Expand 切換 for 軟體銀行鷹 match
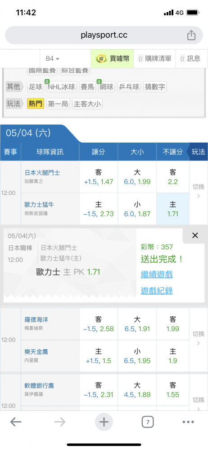Screen dimensions: 208x450 tap(199, 404)
